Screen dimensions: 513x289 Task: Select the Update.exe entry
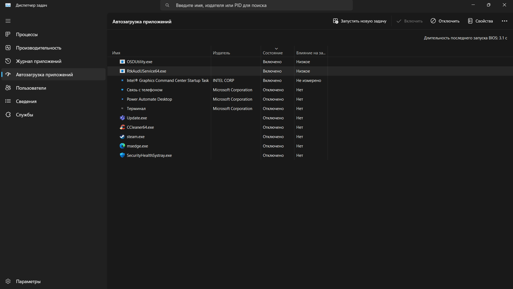137,118
